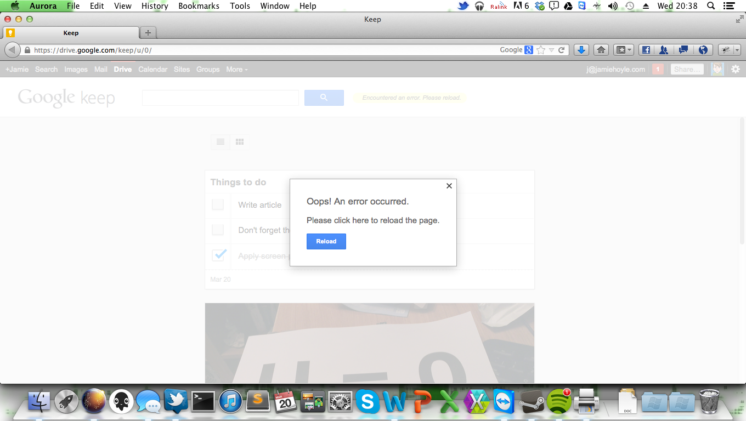This screenshot has height=421, width=746.
Task: Open the Facebook friends icon in toolbar
Action: click(664, 50)
